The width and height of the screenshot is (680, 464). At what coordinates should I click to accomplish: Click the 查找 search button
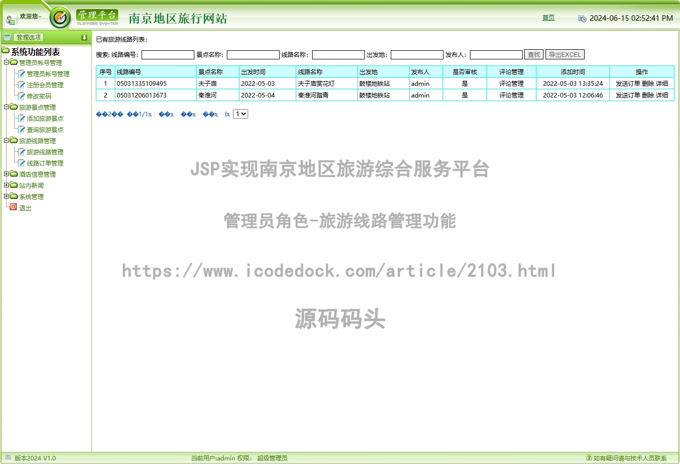(x=534, y=54)
